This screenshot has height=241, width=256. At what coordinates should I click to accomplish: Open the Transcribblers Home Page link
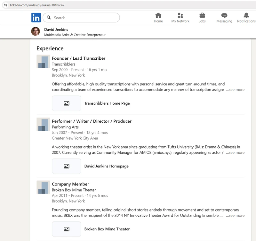pos(107,103)
